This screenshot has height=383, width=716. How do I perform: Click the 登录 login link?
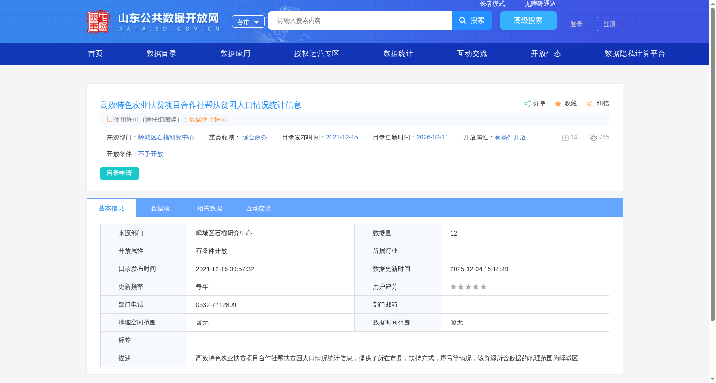coord(576,24)
